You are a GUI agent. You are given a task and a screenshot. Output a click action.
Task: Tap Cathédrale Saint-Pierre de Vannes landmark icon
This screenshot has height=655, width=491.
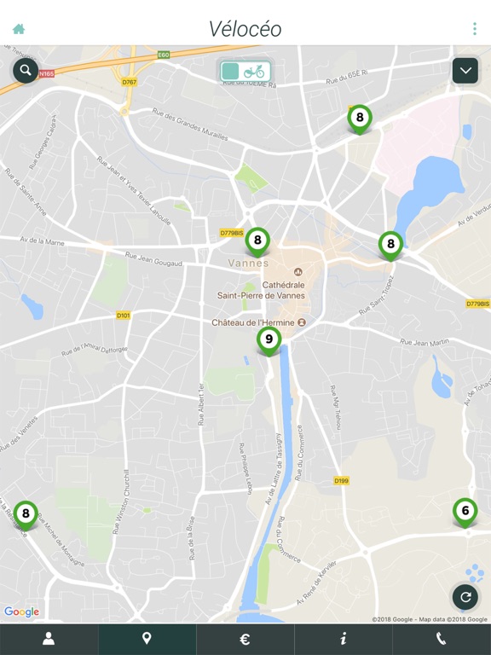298,272
